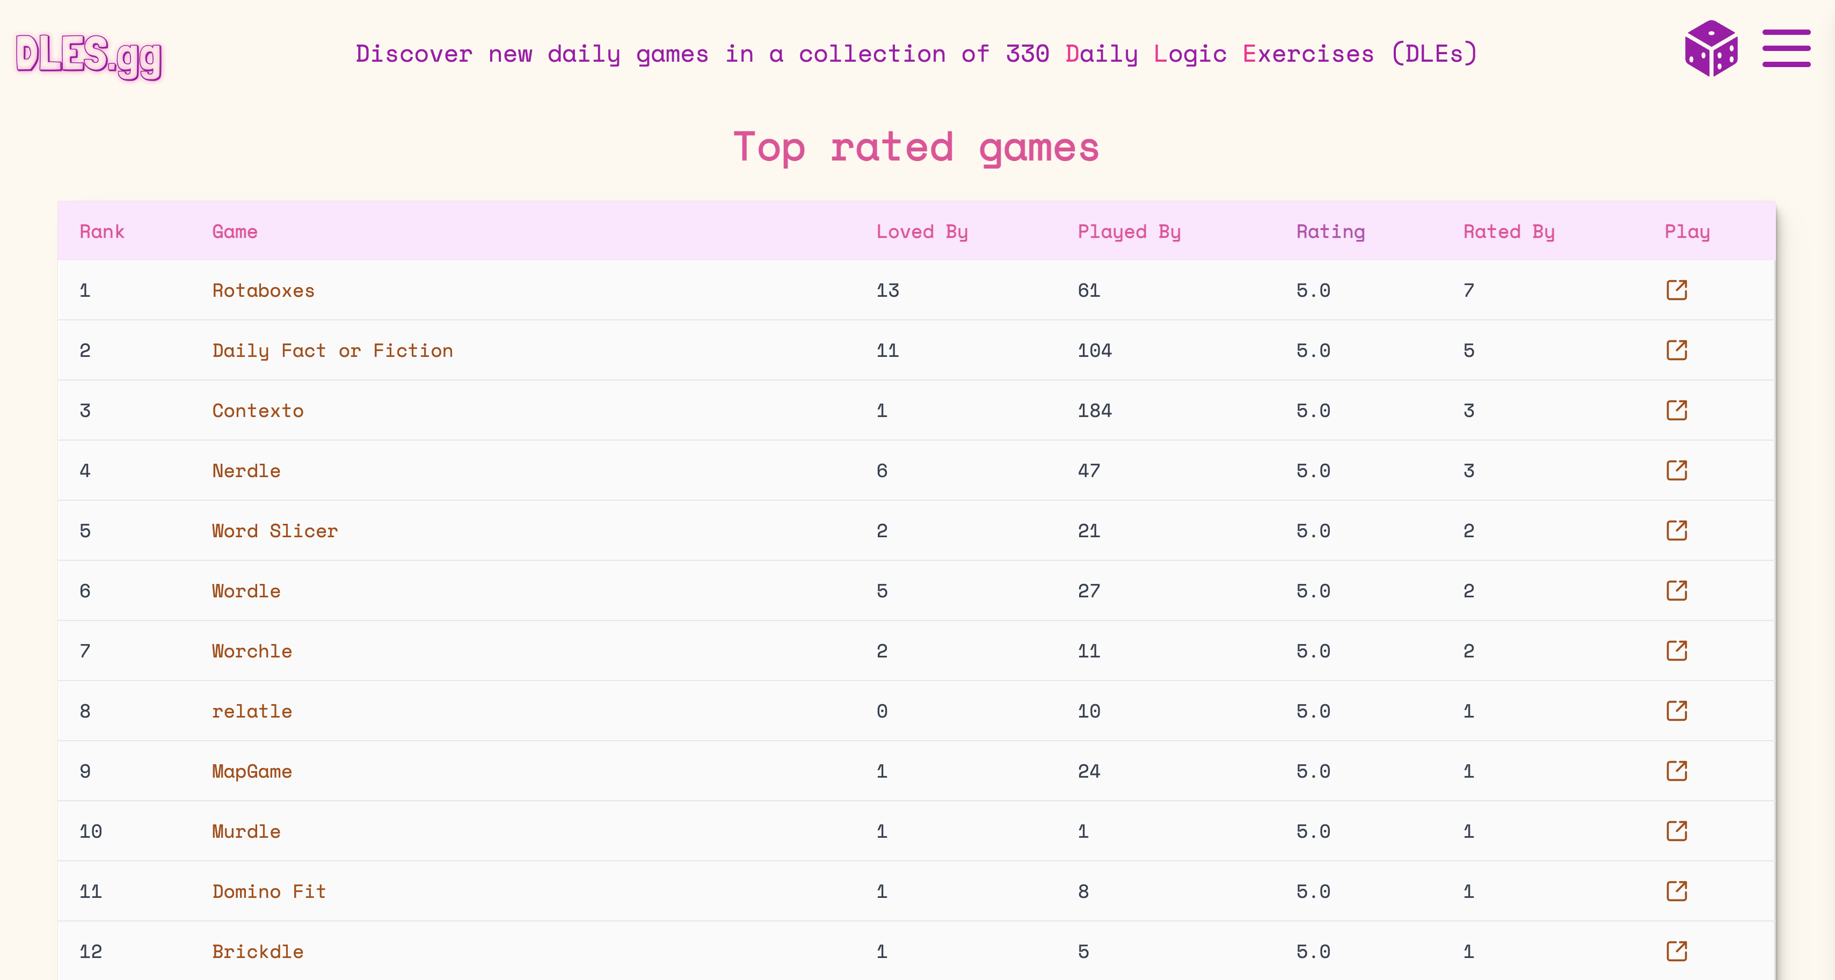This screenshot has height=980, width=1835.
Task: Click Domino Fit's played-by value 8
Action: (1083, 891)
